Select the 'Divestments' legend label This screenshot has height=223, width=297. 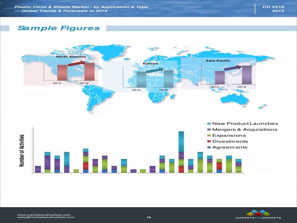pyautogui.click(x=230, y=142)
